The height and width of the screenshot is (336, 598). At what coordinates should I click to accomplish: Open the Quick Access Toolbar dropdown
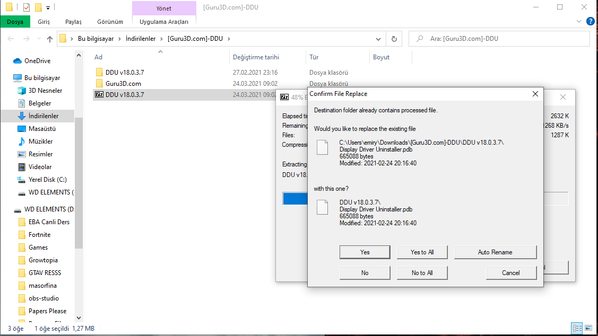click(48, 7)
